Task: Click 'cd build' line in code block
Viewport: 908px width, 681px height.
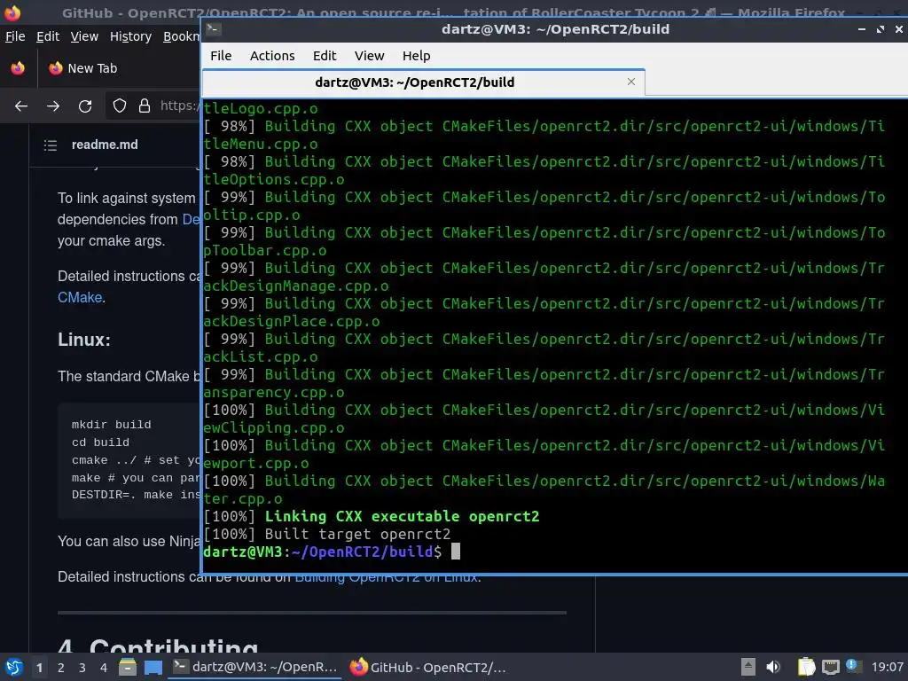Action: [100, 442]
